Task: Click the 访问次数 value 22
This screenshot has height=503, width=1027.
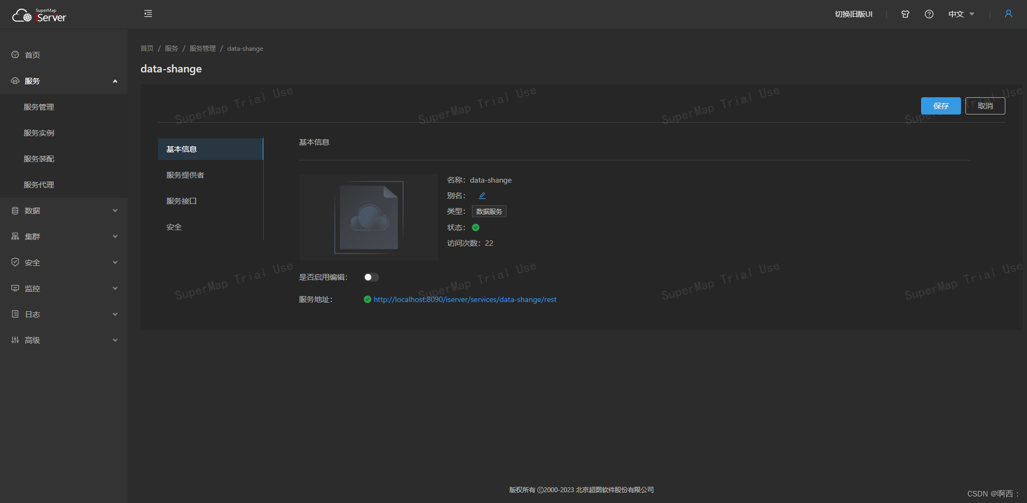Action: tap(489, 243)
